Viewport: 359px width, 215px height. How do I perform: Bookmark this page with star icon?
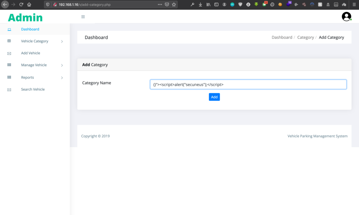(174, 5)
